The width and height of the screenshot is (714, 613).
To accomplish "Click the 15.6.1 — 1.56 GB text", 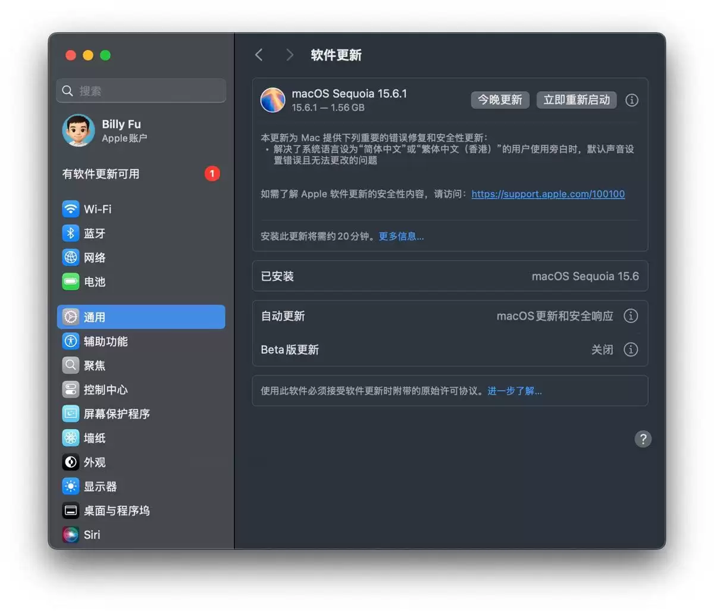I will click(328, 108).
